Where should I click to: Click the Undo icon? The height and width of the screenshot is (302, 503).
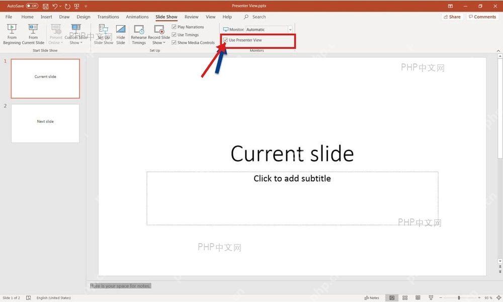coord(55,6)
